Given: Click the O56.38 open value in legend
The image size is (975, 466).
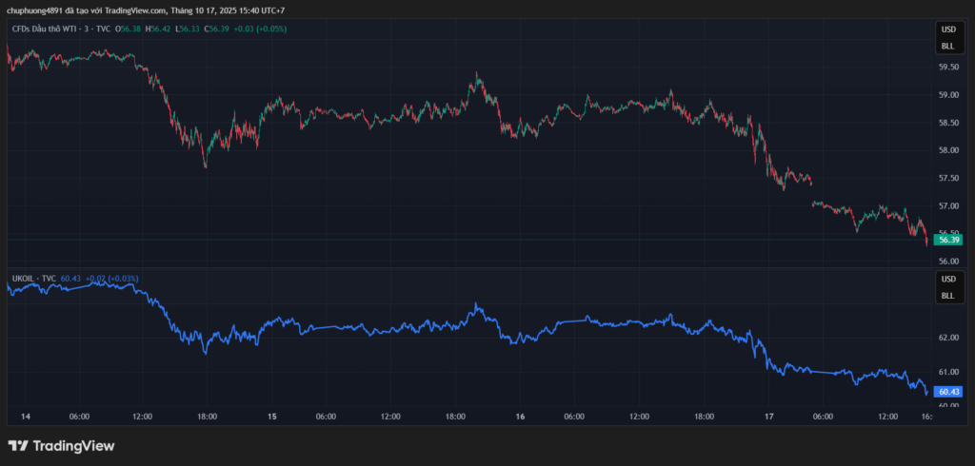Looking at the screenshot, I should (x=129, y=29).
